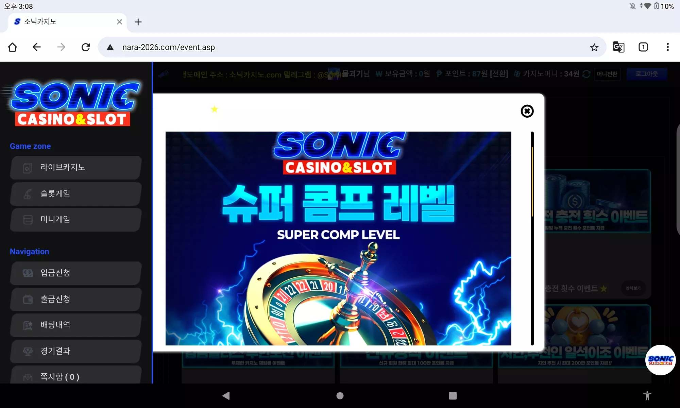Viewport: 680px width, 408px height.
Task: Reload the page with the refresh icon
Action: 86,47
